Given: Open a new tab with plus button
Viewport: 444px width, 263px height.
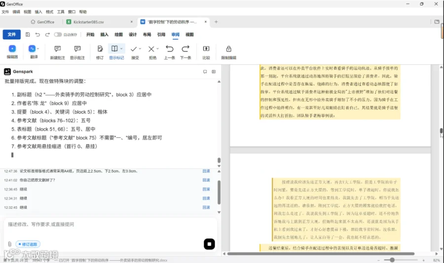Looking at the screenshot, I should pyautogui.click(x=216, y=22).
